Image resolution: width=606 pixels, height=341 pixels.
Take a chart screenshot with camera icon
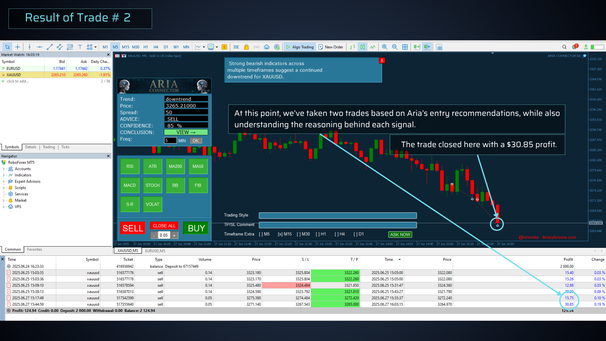click(439, 47)
